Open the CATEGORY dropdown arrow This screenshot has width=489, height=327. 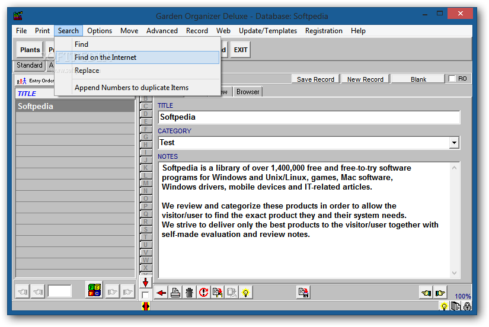coord(454,143)
